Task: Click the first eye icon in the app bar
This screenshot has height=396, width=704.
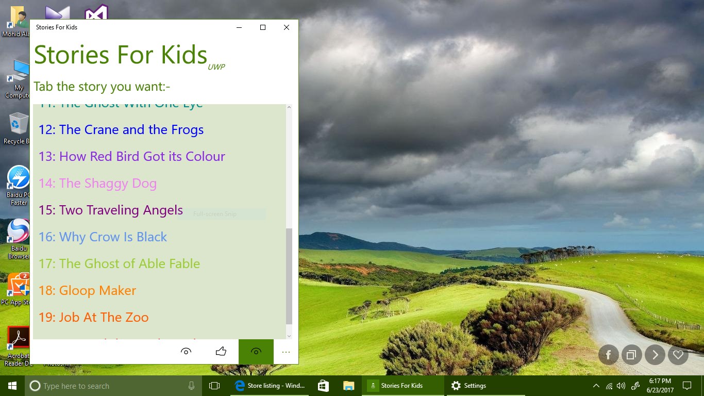Action: (x=186, y=352)
